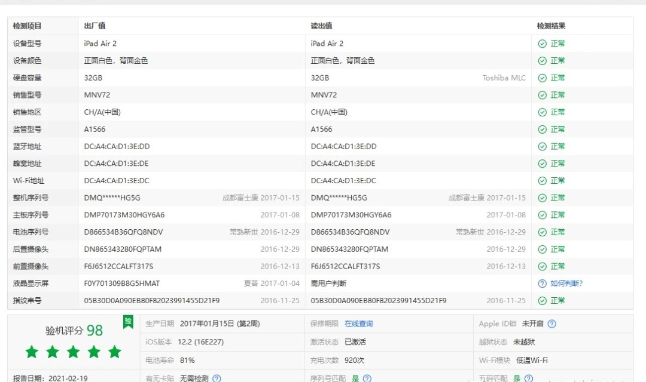646x382 pixels.
Task: Click the question mark beside 有无卡贴 无需检测
Action: (216, 378)
